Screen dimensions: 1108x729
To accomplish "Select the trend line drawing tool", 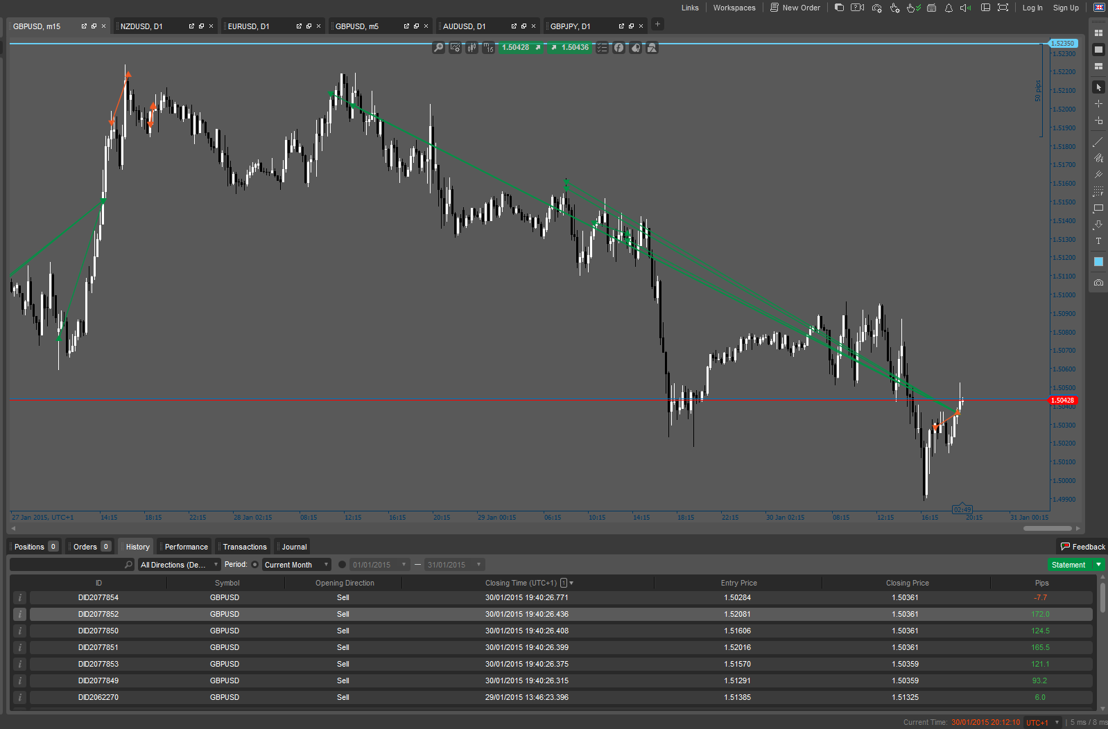I will [x=1098, y=141].
